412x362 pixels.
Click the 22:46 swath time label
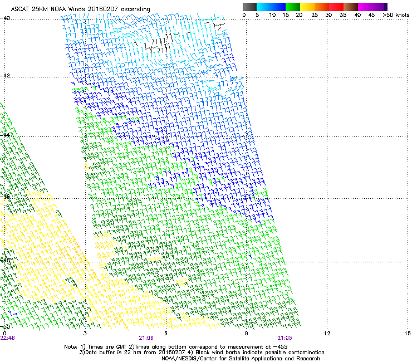click(x=8, y=338)
